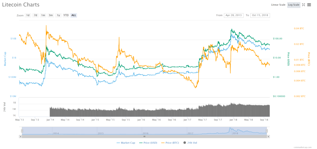Screen dimensions: 317x149
Task: Click the navigator scrollbar left arrow
Action: (20, 137)
